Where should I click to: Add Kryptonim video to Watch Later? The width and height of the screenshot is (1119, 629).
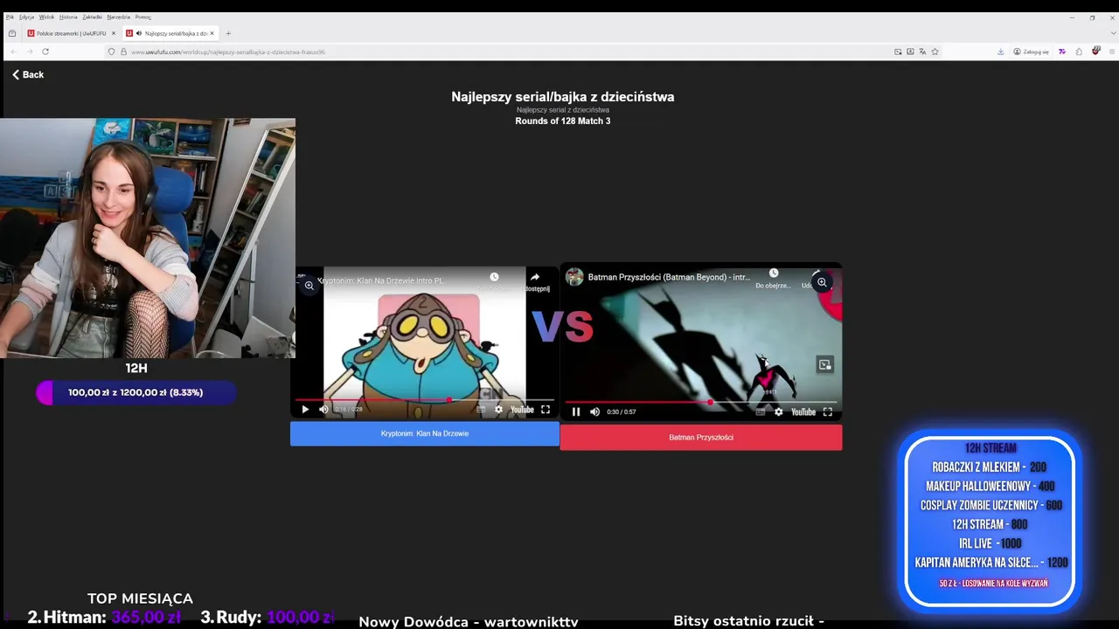point(494,277)
